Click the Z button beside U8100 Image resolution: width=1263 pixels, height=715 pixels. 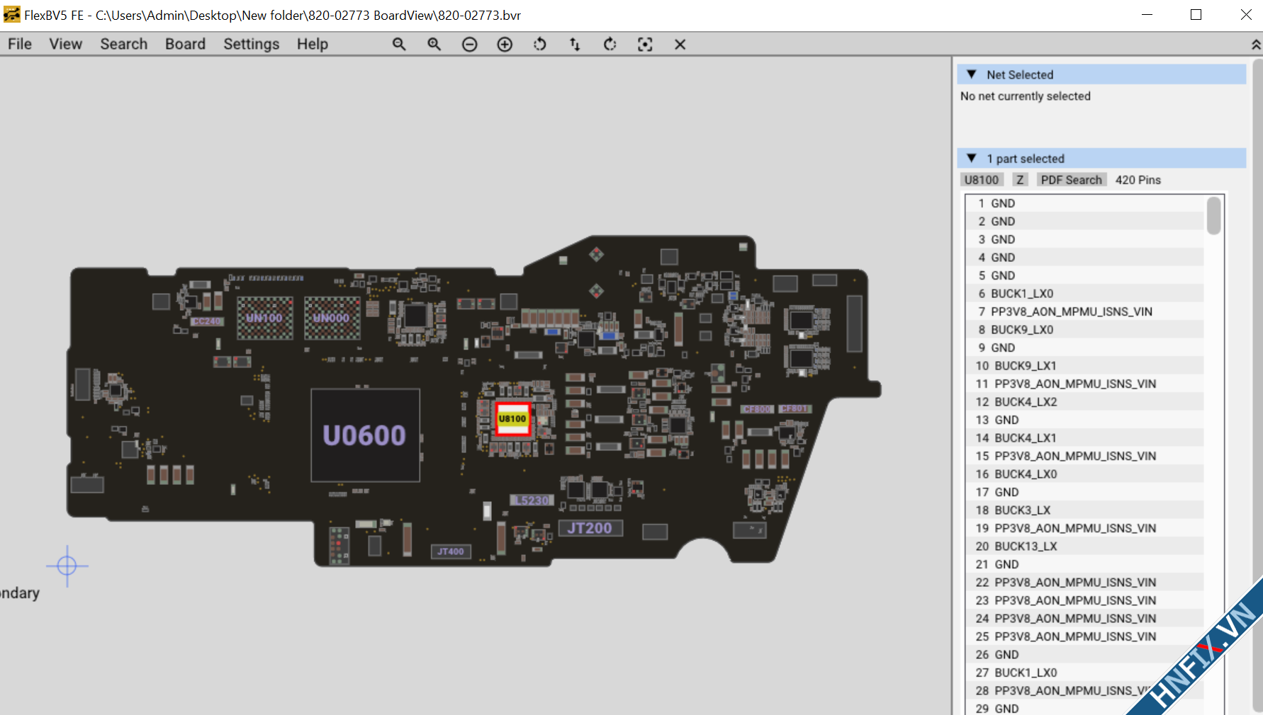coord(1020,180)
